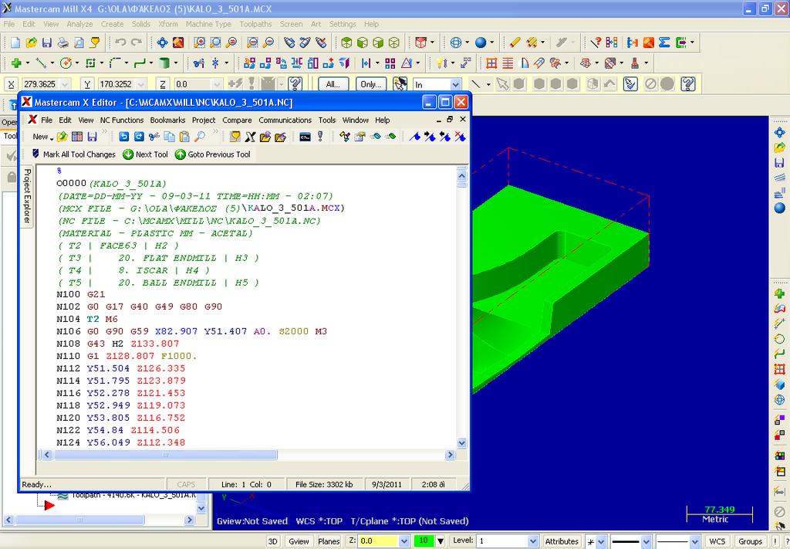The width and height of the screenshot is (790, 549).
Task: Open the Project Explorer side tab
Action: click(27, 195)
